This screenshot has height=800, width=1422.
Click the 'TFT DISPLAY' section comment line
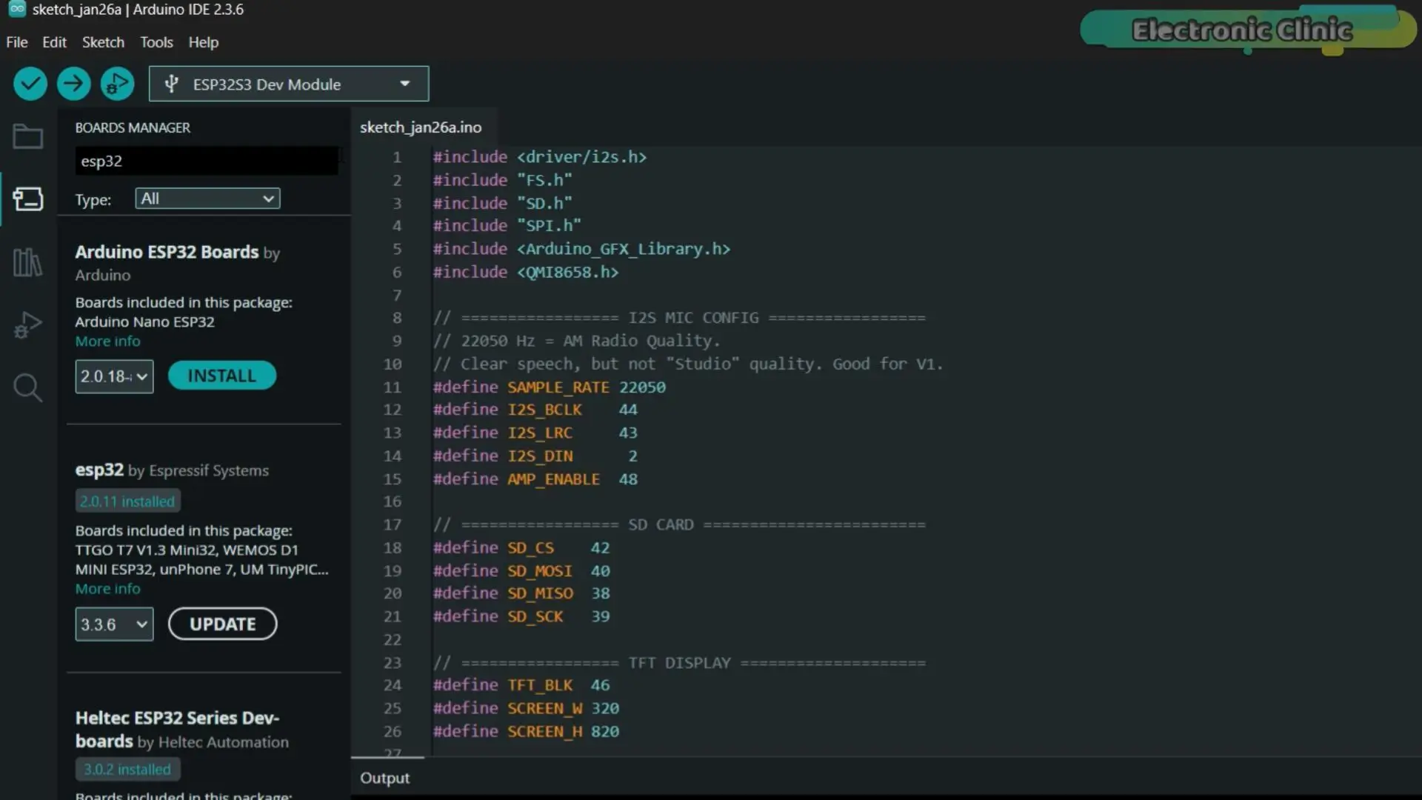(x=679, y=663)
